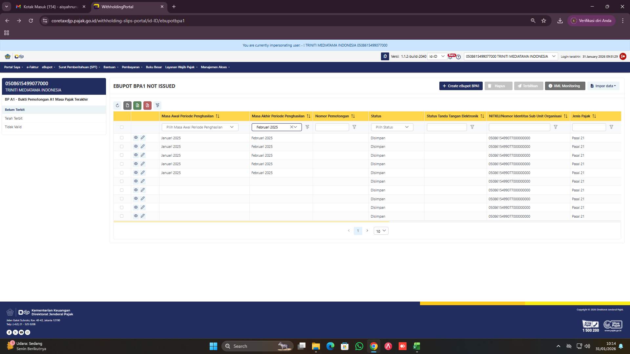Switch to the Kotak Masuk Gmail tab
The image size is (630, 354).
point(49,7)
